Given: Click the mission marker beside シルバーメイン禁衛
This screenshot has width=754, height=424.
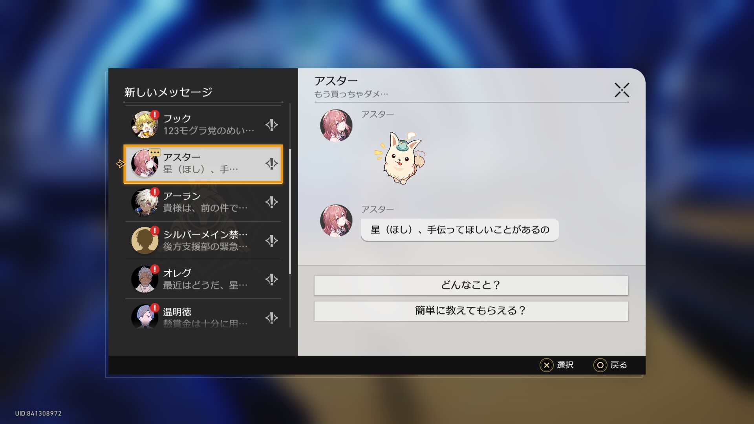Looking at the screenshot, I should (x=271, y=241).
